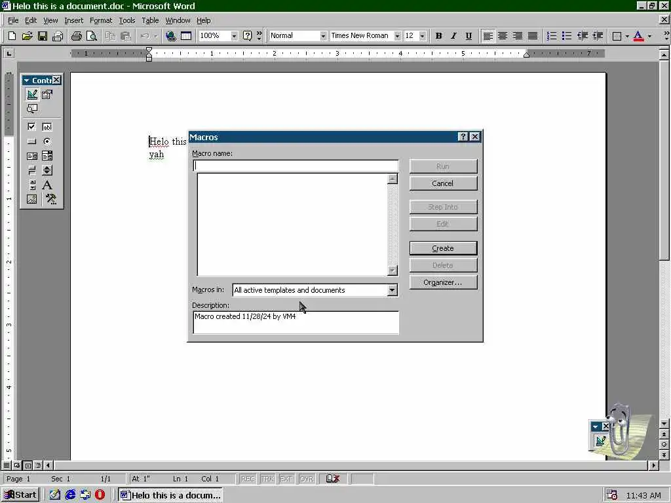Open the Office Assistant help icon
The height and width of the screenshot is (503, 671).
tap(247, 36)
